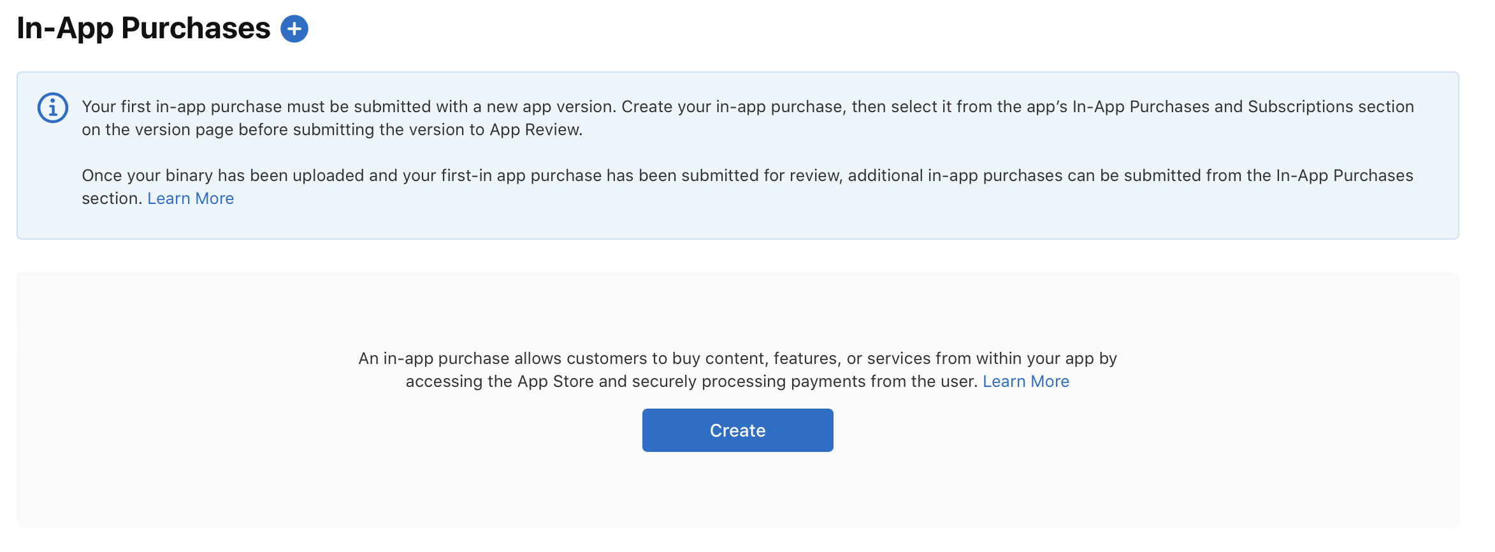The image size is (1495, 552).
Task: Click the circled info icon in the banner
Action: (x=53, y=108)
